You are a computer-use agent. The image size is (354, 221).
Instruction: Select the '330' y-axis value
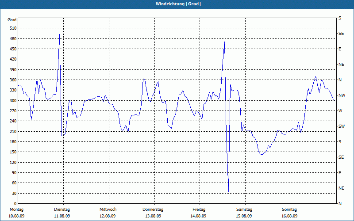[x=13, y=90]
